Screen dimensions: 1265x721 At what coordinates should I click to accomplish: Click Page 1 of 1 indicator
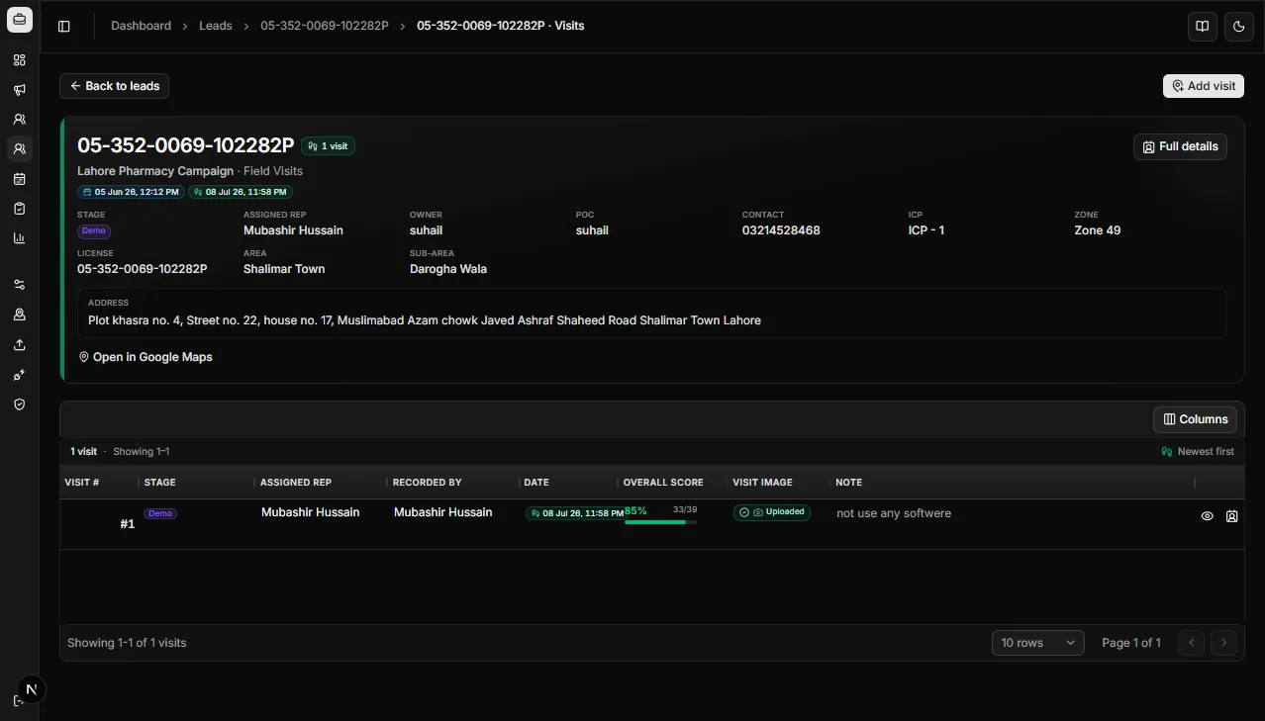pos(1131,643)
